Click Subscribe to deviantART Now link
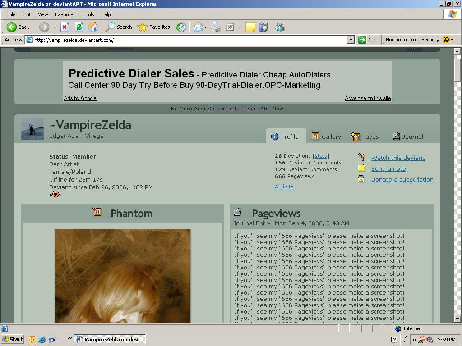Screen dimensions: 462x346 tap(245, 109)
